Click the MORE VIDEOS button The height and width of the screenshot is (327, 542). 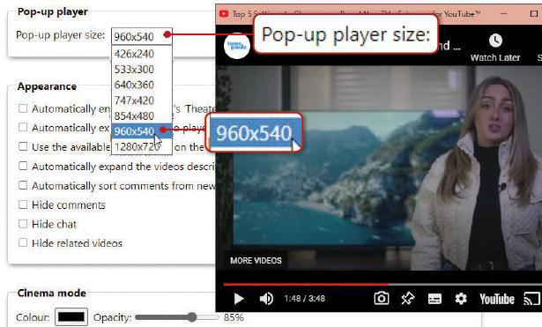(x=256, y=261)
